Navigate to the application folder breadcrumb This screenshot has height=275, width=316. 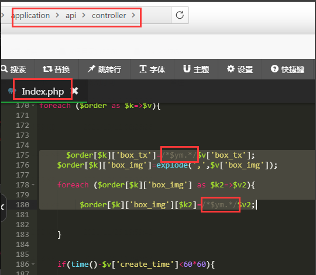point(31,16)
